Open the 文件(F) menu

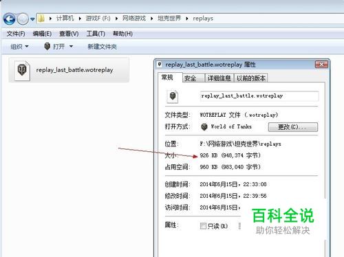click(x=16, y=34)
